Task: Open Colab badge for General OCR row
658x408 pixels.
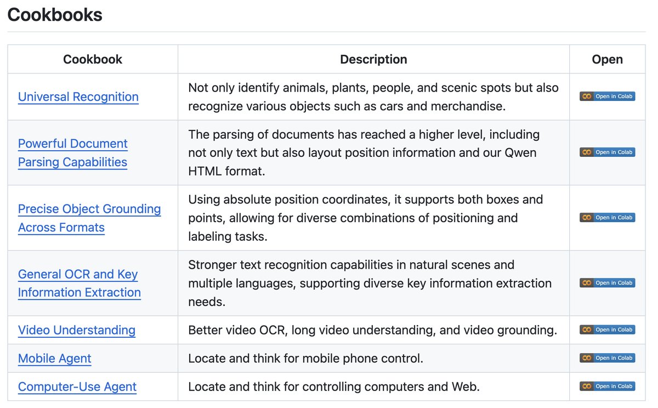Action: pyautogui.click(x=607, y=283)
